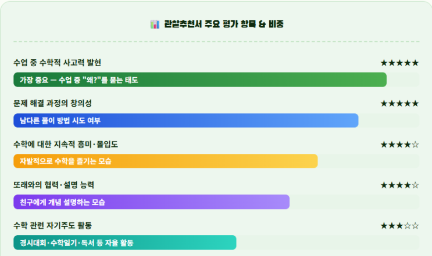Select the 수업 중 수학적 사고력 발현 label

[x=58, y=63]
